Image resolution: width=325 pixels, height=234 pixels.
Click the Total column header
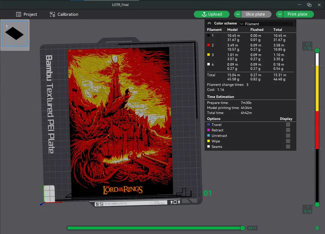[277, 30]
